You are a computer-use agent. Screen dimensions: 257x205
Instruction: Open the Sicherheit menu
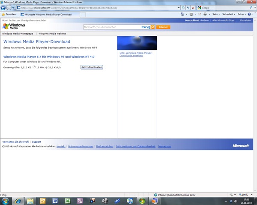[229, 14]
